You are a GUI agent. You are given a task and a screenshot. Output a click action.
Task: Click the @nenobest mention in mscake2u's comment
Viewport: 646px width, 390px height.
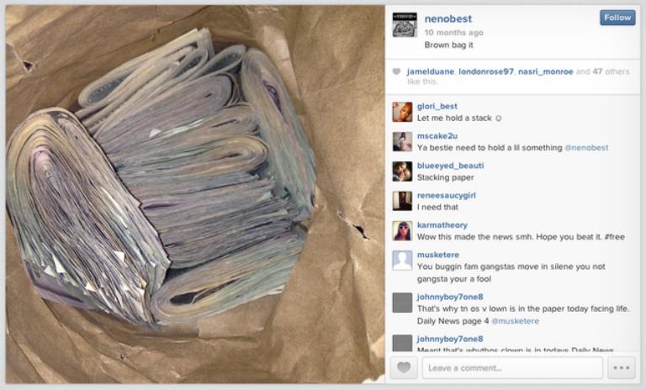pyautogui.click(x=586, y=148)
